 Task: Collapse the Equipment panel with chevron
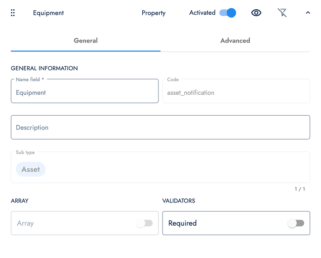pyautogui.click(x=308, y=13)
